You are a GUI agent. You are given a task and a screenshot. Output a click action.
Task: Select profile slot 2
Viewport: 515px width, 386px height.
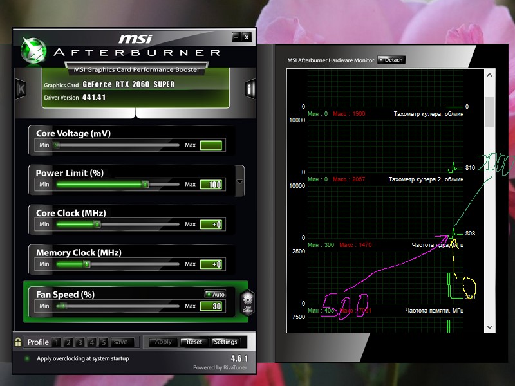[68, 342]
